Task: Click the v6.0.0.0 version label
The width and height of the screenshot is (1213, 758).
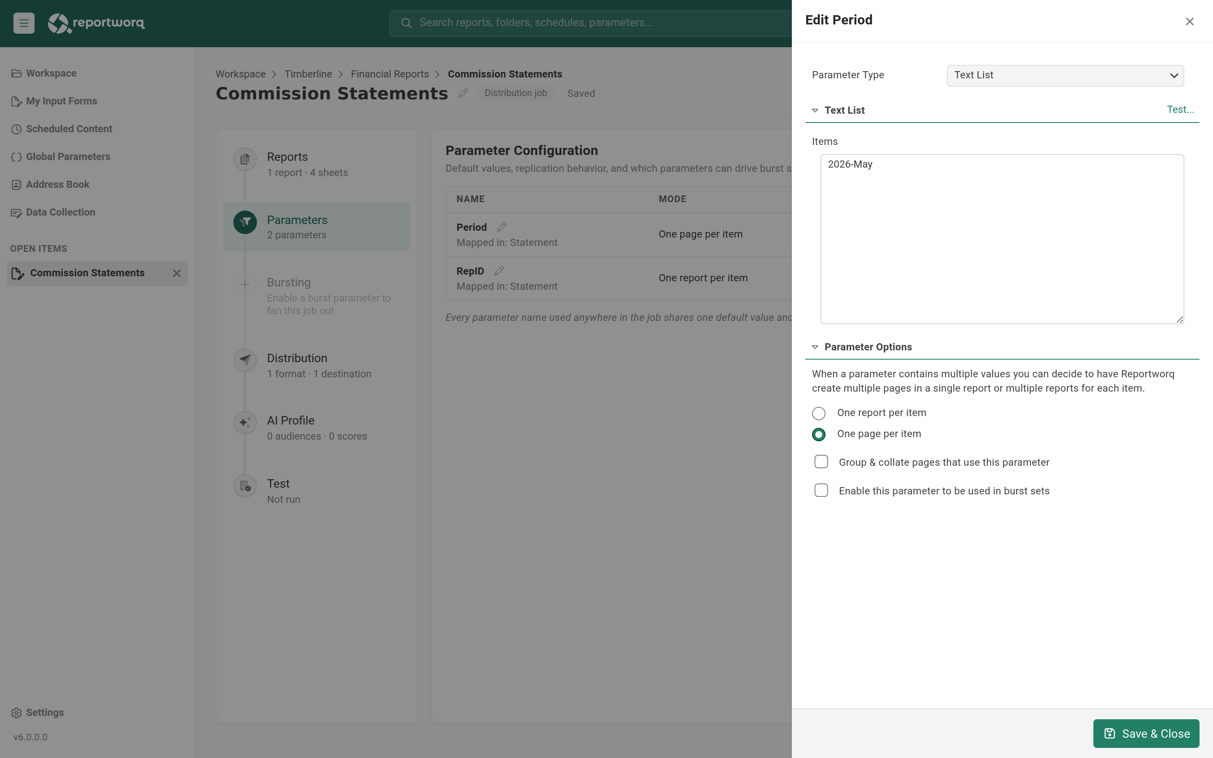Action: (30, 737)
